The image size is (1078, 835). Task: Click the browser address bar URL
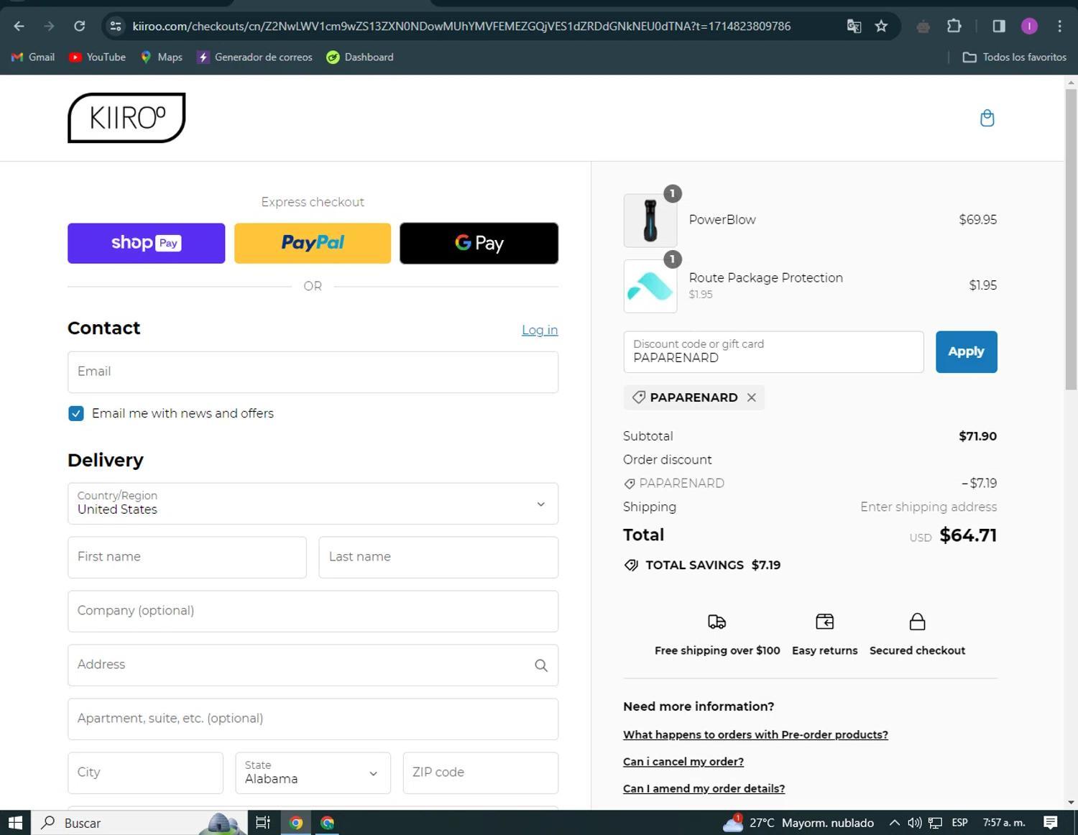(461, 27)
